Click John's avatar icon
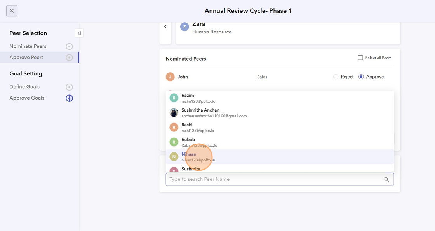Screen dimensions: 435x231 pos(170,77)
